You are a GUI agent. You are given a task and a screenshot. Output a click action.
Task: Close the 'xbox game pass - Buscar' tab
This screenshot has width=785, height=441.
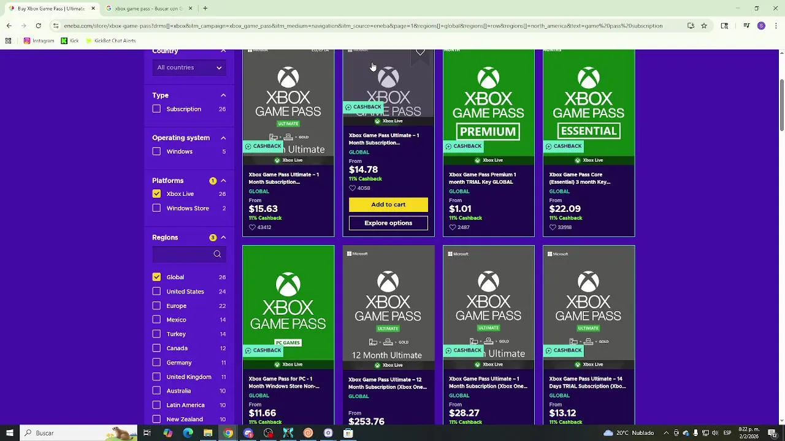190,9
